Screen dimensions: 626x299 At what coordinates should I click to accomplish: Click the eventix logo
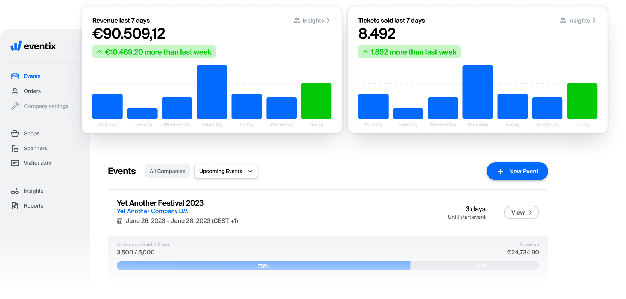[33, 46]
